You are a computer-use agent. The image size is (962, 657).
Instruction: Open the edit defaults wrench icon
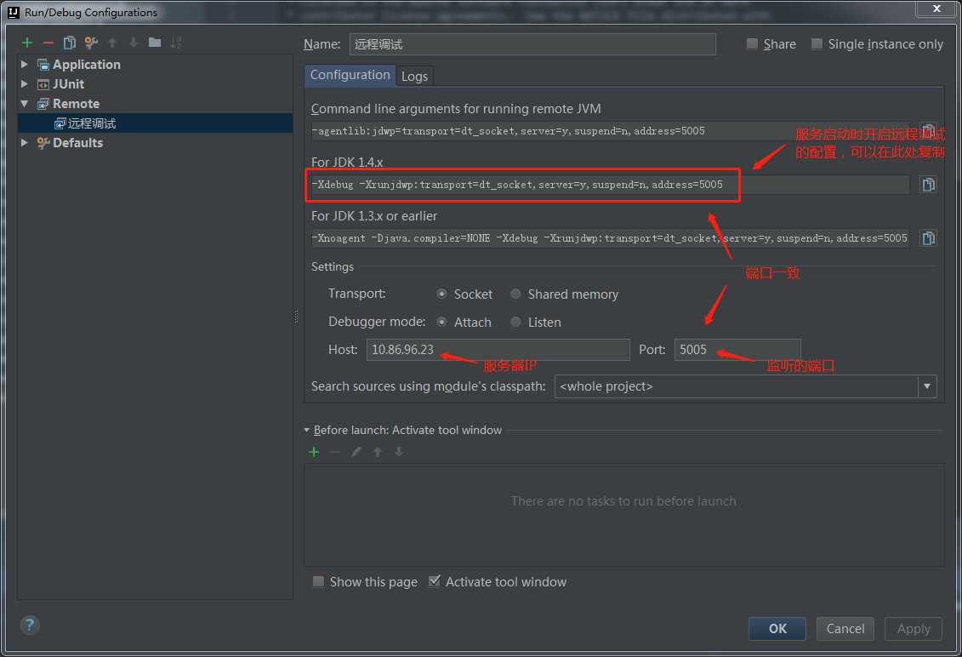91,43
